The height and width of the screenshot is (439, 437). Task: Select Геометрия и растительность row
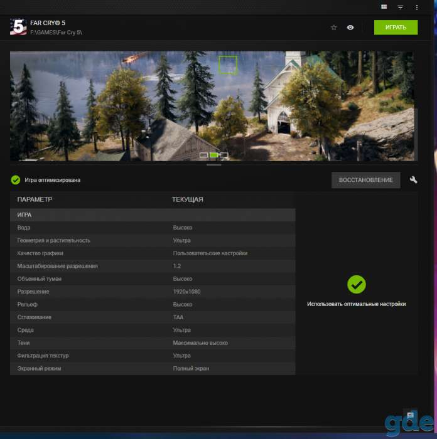click(x=153, y=240)
